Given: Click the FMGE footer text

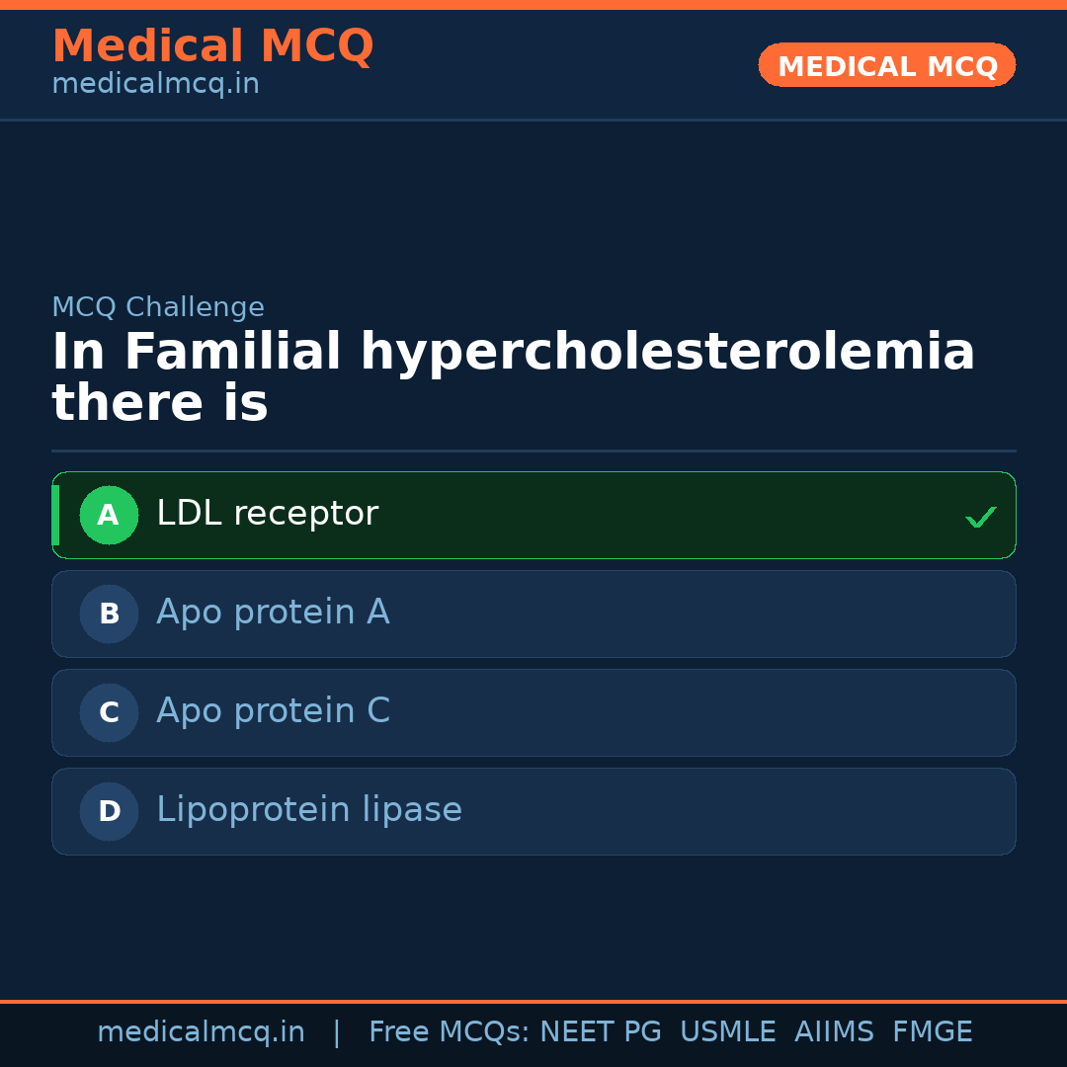Looking at the screenshot, I should click(932, 1032).
